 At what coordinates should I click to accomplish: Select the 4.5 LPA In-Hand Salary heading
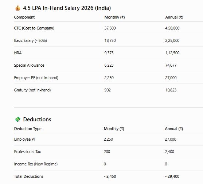(x=67, y=8)
